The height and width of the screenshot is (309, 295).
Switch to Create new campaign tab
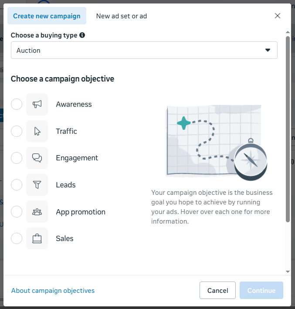pyautogui.click(x=47, y=16)
